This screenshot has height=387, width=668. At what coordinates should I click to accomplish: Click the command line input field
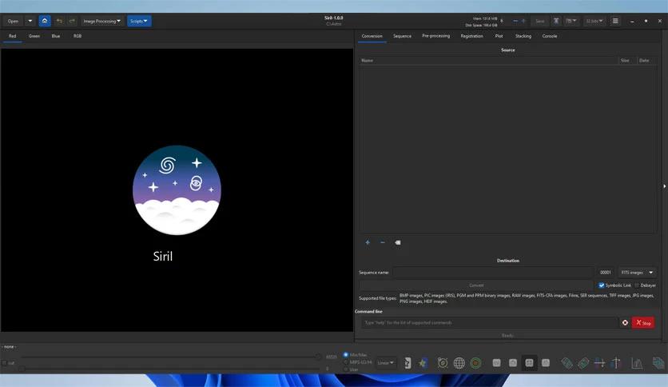point(490,323)
